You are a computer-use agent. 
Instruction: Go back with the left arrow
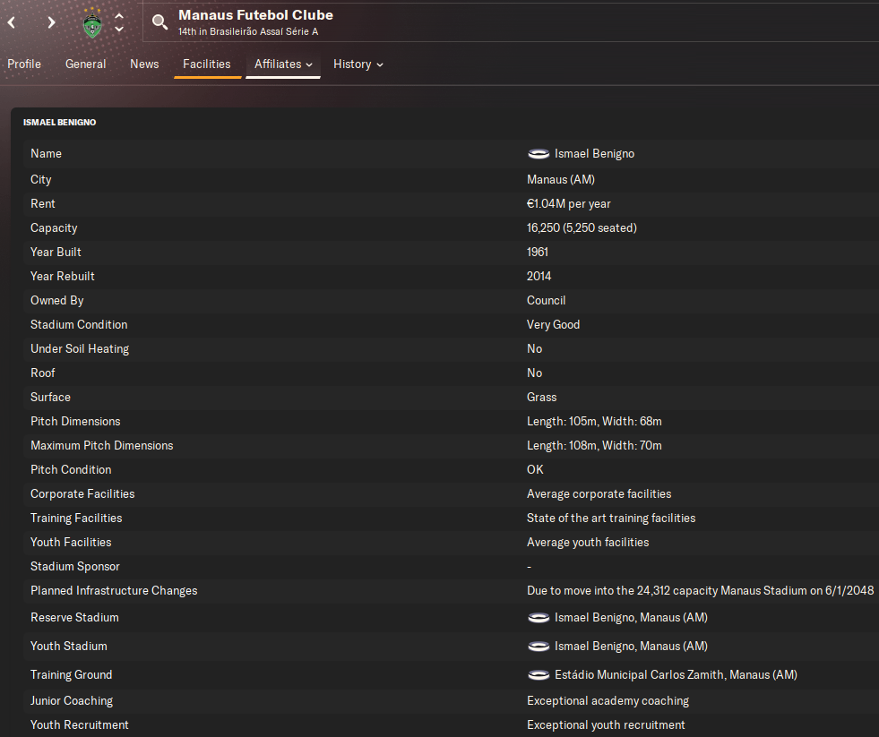tap(12, 22)
